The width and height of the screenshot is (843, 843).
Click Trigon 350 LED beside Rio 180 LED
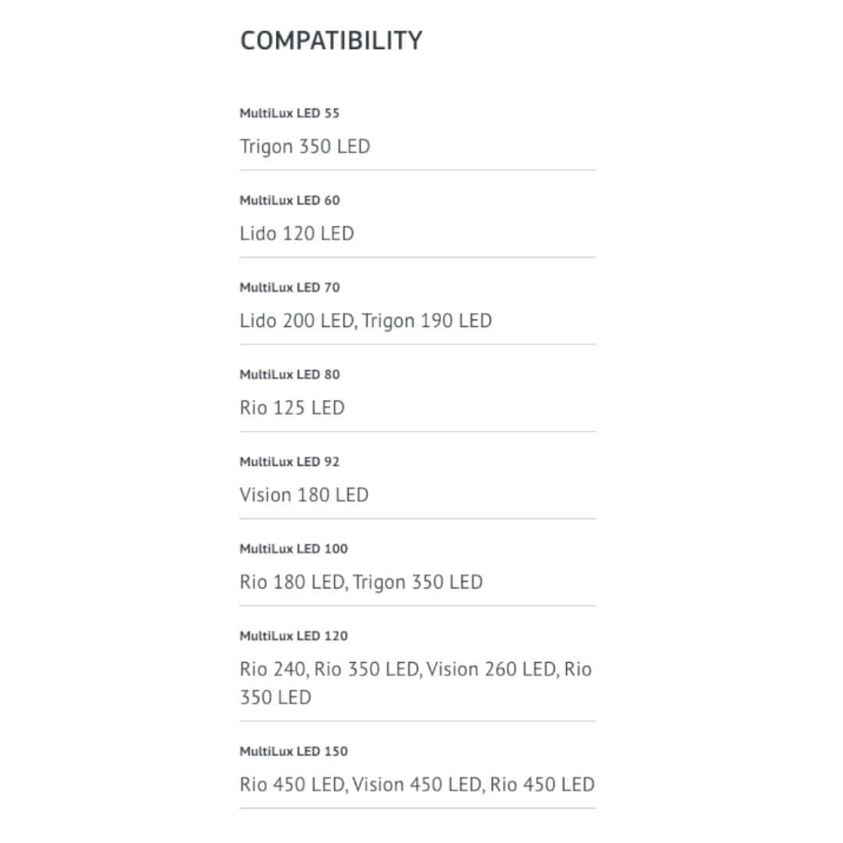pyautogui.click(x=418, y=582)
